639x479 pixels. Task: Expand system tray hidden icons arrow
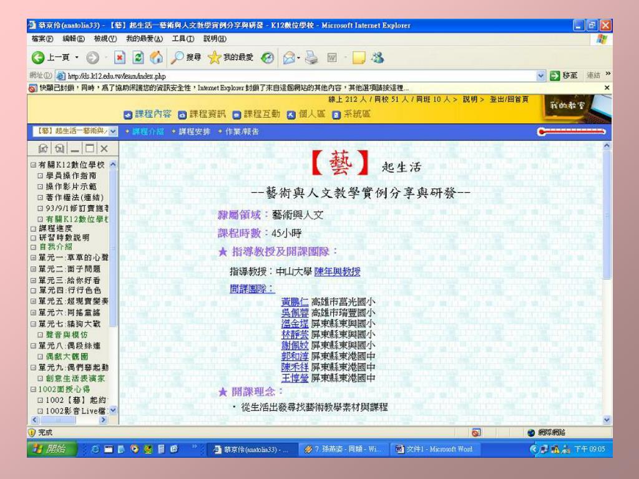pos(534,449)
